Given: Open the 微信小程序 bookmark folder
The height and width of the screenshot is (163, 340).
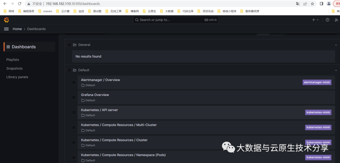Looking at the screenshot, I should pos(227,11).
